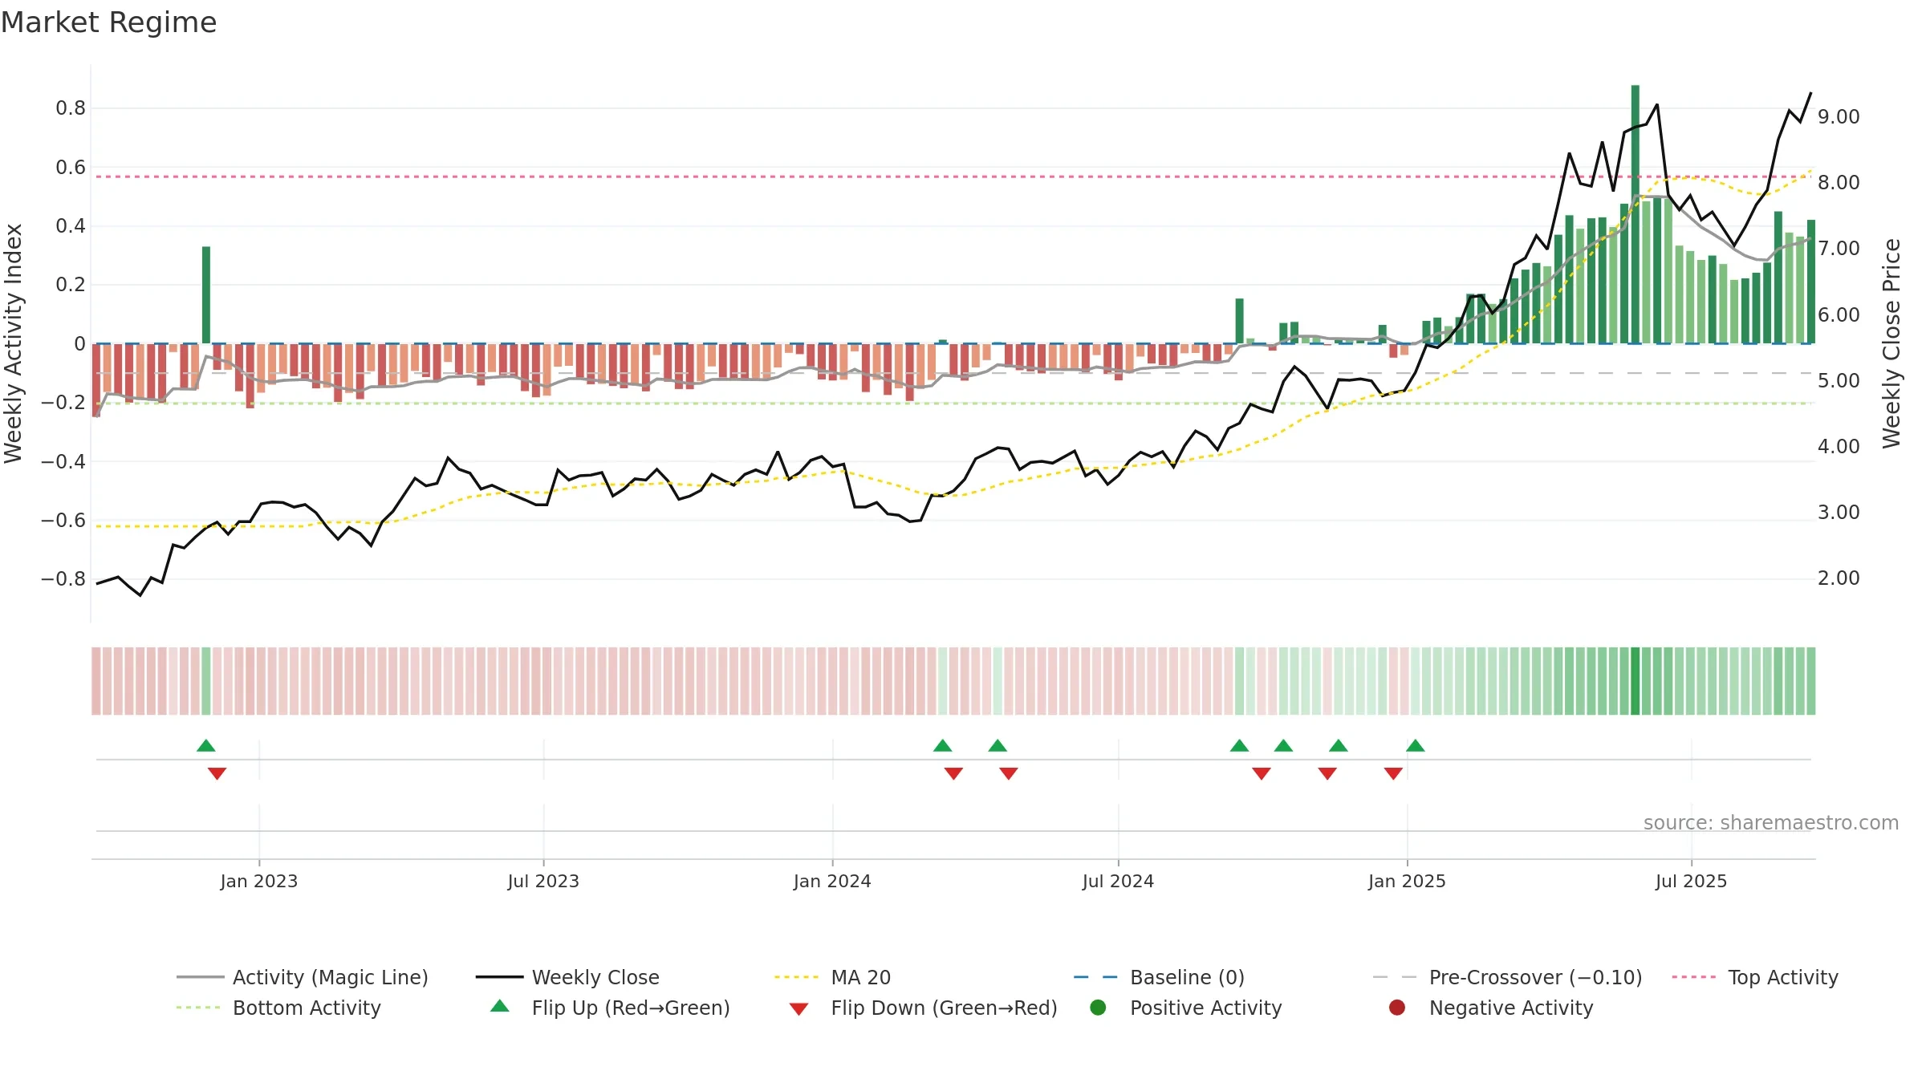Click the red flip-down triangle before Jan 2023

coord(217,773)
